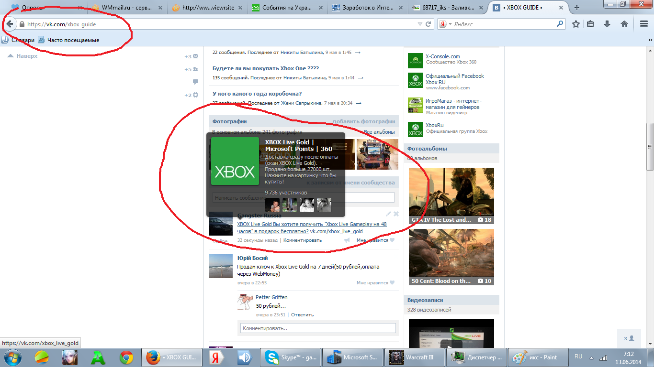
Task: Bookmark this page with the star icon
Action: point(576,24)
